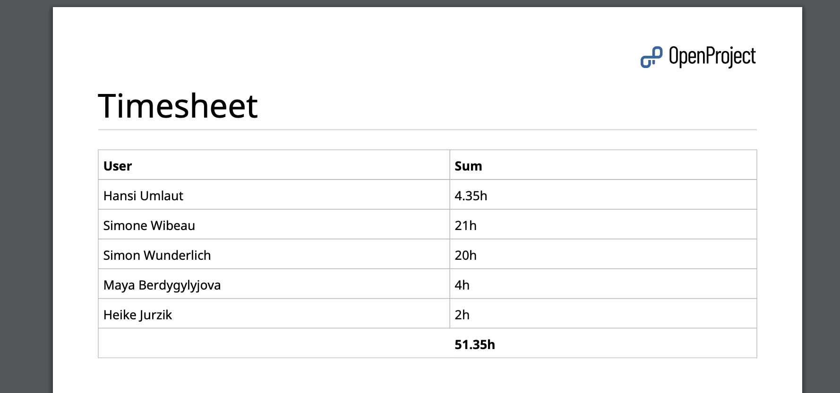The height and width of the screenshot is (393, 840).
Task: Click the 4h sum value
Action: pos(462,285)
